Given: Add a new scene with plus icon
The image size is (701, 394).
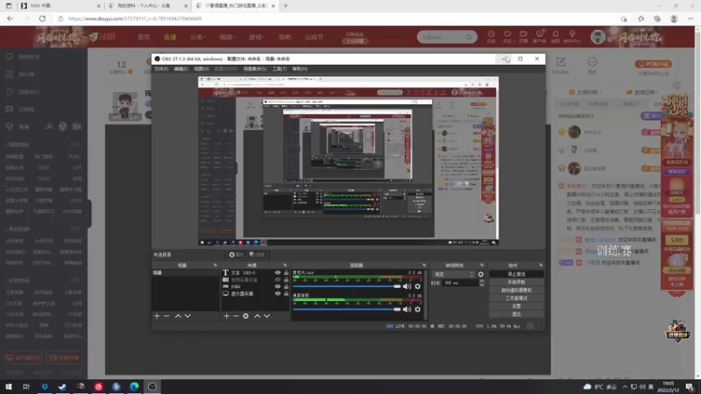Looking at the screenshot, I should tap(157, 316).
